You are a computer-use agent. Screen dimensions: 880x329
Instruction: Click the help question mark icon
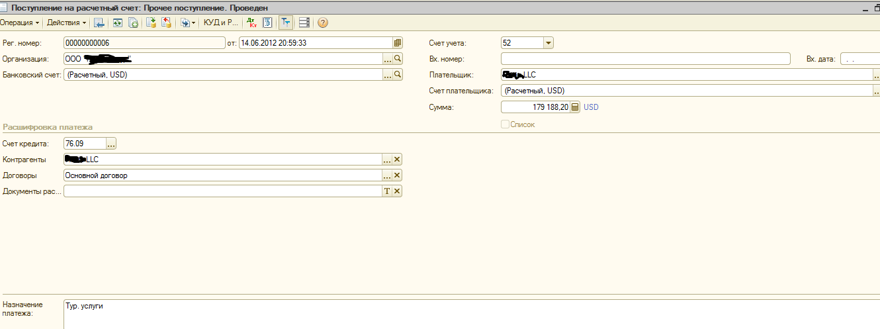(x=323, y=23)
